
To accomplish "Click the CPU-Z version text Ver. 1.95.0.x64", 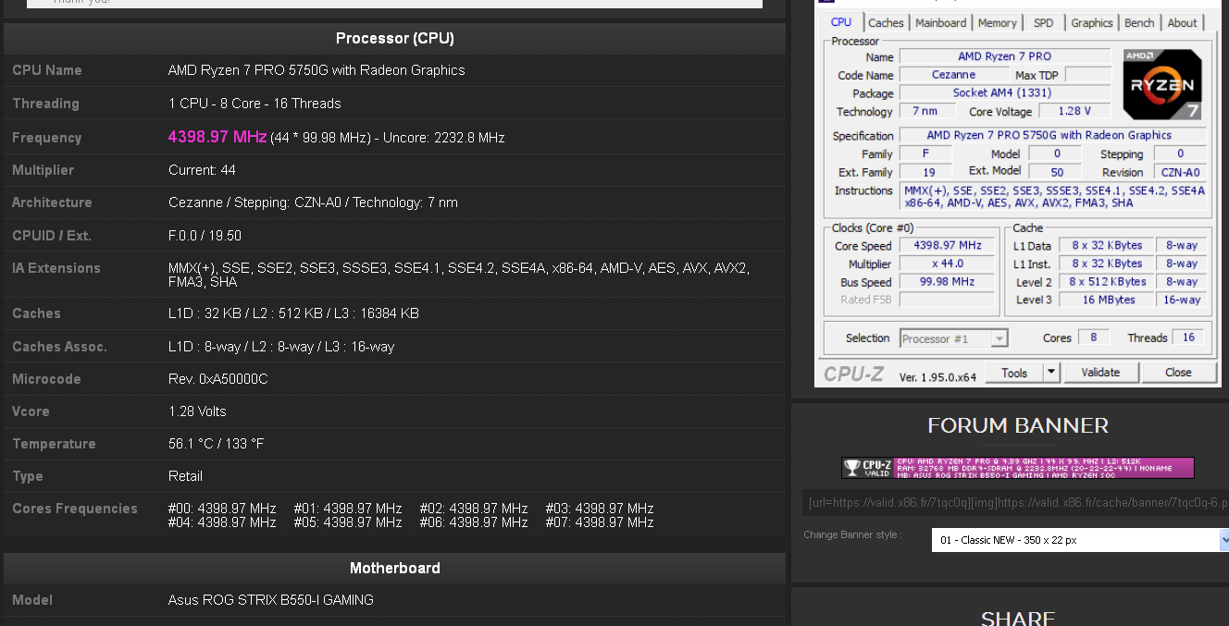I will tap(937, 375).
